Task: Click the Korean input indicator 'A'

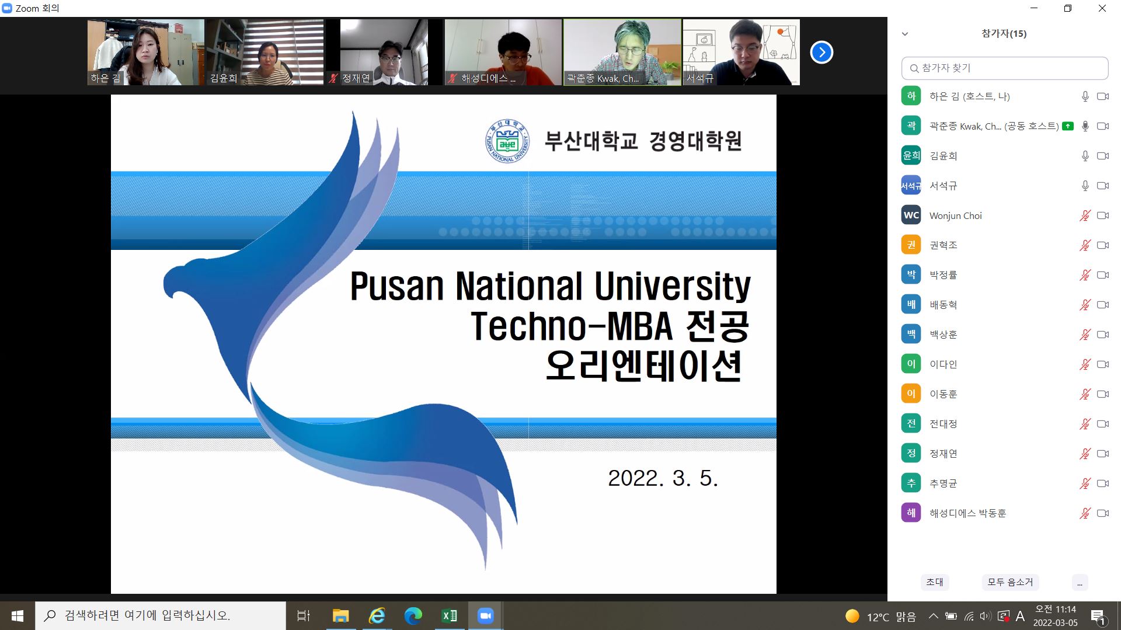Action: (x=1019, y=615)
